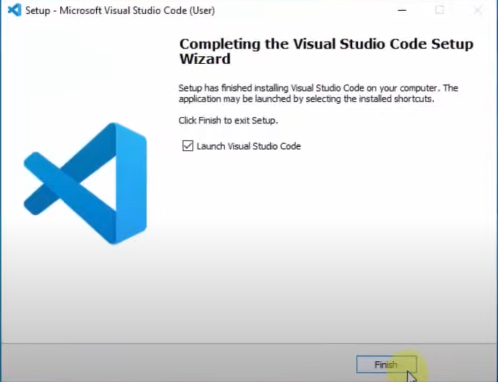Click the "Setup - Microsoft Visual Studio Code (User)" title
The height and width of the screenshot is (382, 498).
(x=120, y=11)
